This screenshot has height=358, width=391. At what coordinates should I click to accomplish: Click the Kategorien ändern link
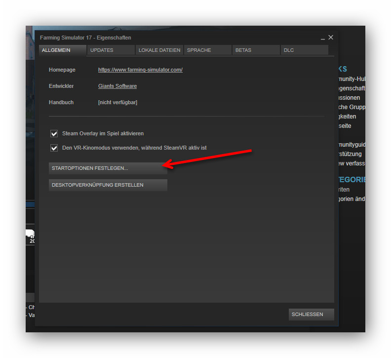[x=350, y=199]
